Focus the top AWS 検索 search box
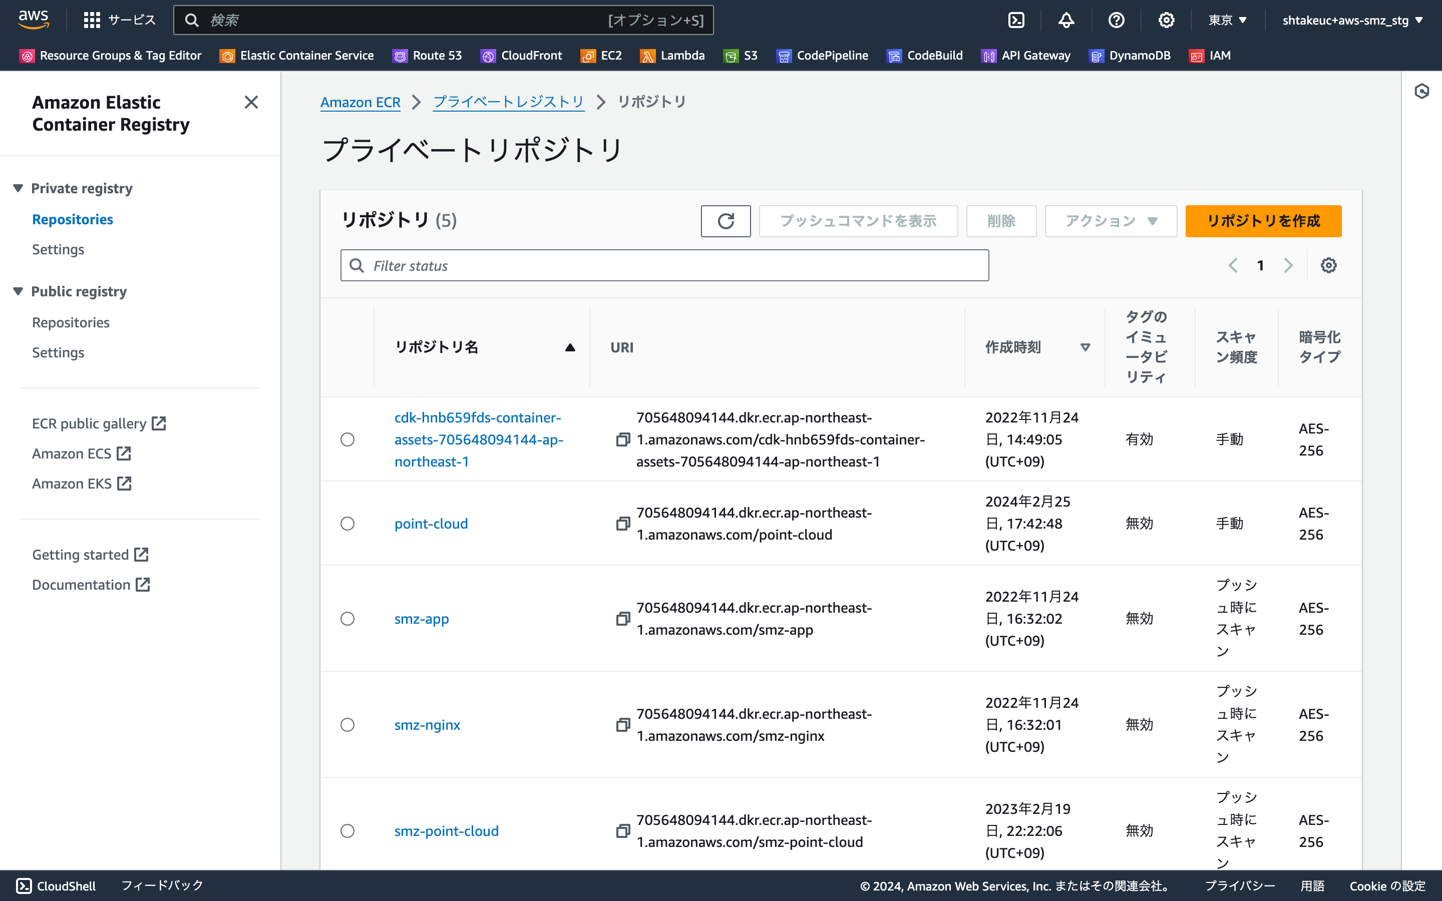This screenshot has width=1442, height=901. coord(443,20)
